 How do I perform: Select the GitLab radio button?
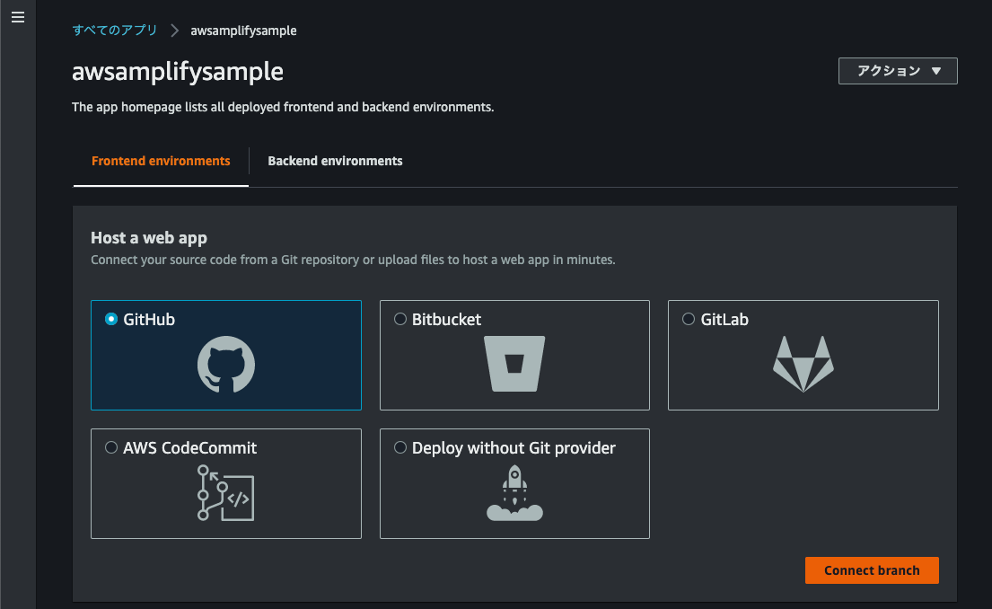click(x=689, y=319)
